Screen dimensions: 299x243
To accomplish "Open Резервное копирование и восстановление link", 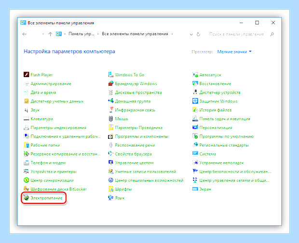I will (66, 154).
